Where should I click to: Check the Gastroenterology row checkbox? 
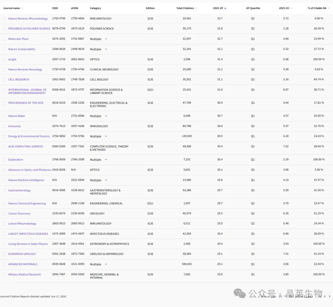(5, 190)
